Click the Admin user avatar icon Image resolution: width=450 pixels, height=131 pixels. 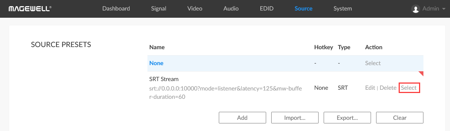415,9
